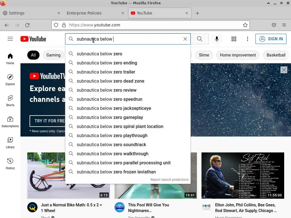Image resolution: width=291 pixels, height=218 pixels.
Task: Bookmark this page with the star icon
Action: click(245, 25)
